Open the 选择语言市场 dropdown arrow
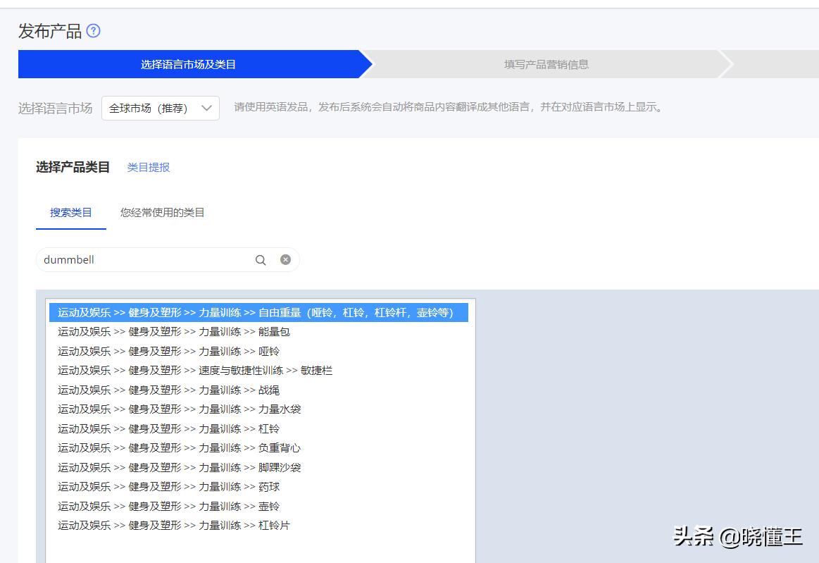819x563 pixels. tap(207, 108)
